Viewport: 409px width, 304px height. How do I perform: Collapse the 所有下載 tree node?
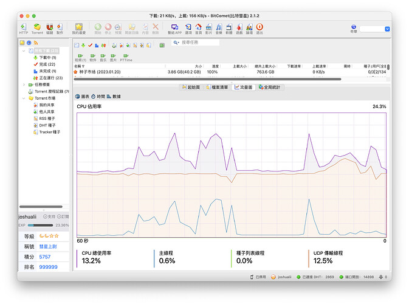[x=24, y=50]
